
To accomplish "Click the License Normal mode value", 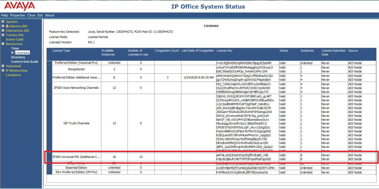I will pyautogui.click(x=98, y=37).
